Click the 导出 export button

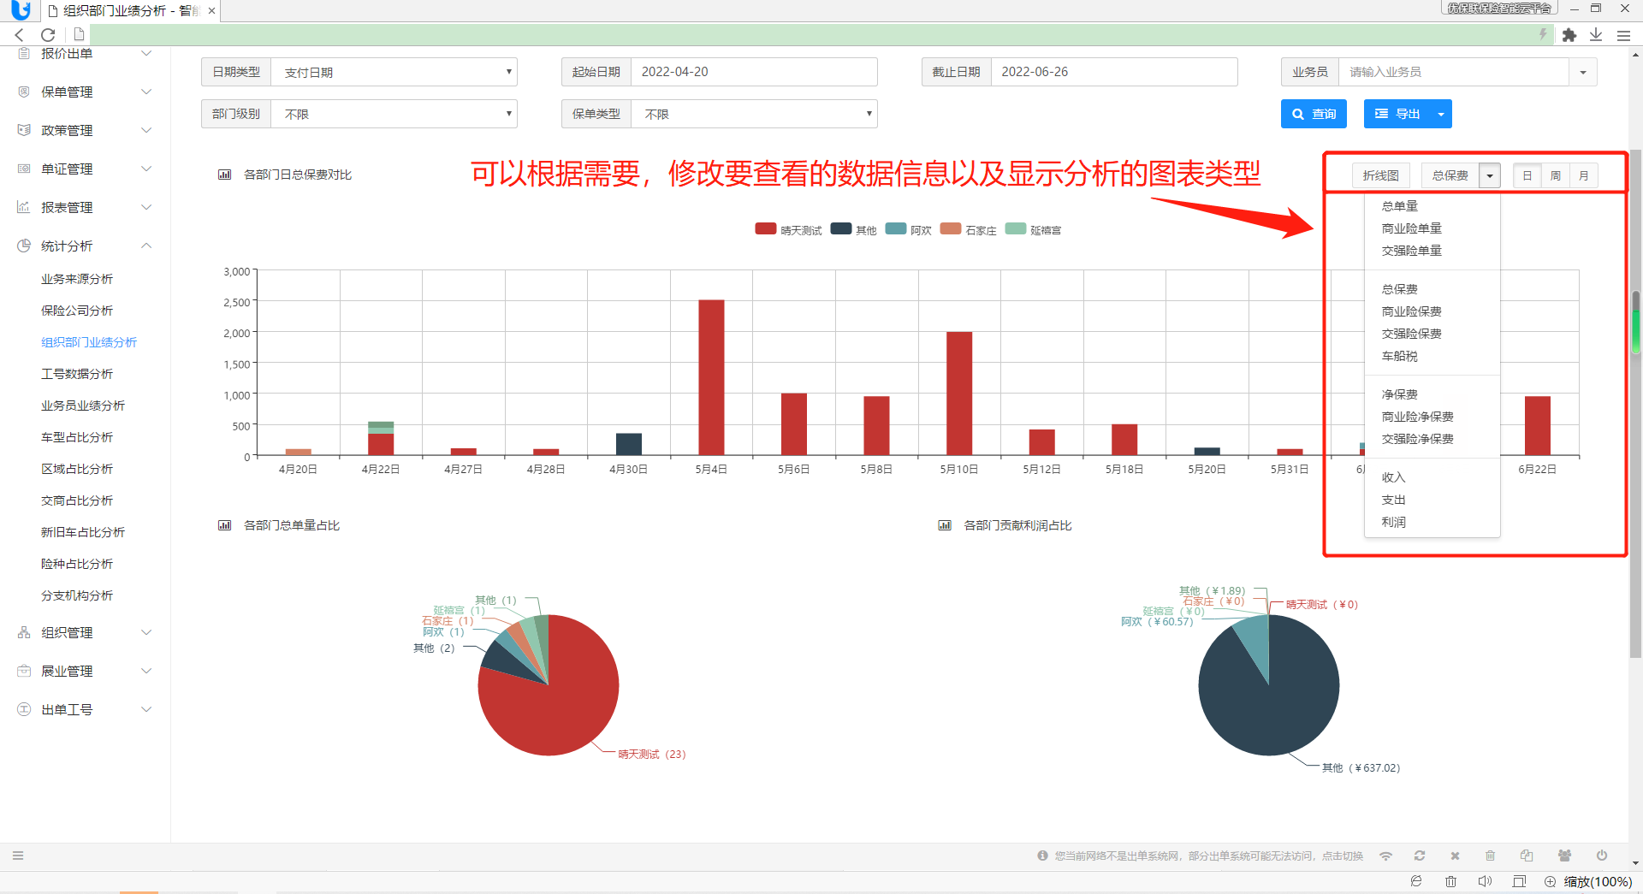point(1397,114)
